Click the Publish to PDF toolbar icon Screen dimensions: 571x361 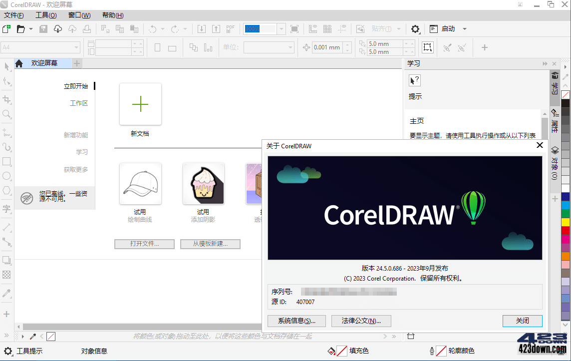point(230,28)
